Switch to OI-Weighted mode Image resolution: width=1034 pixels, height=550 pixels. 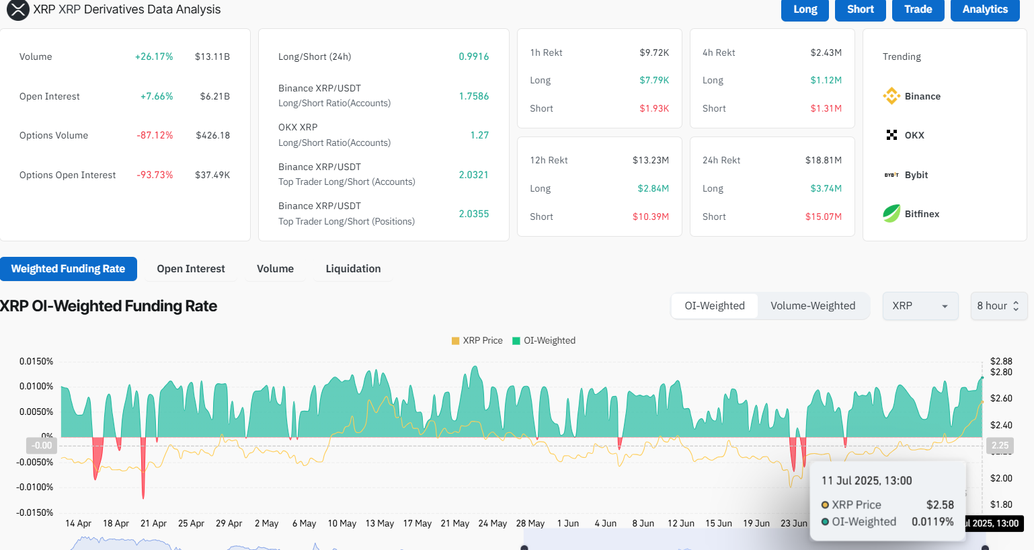click(x=715, y=306)
